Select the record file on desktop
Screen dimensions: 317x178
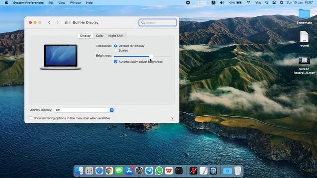click(x=304, y=39)
